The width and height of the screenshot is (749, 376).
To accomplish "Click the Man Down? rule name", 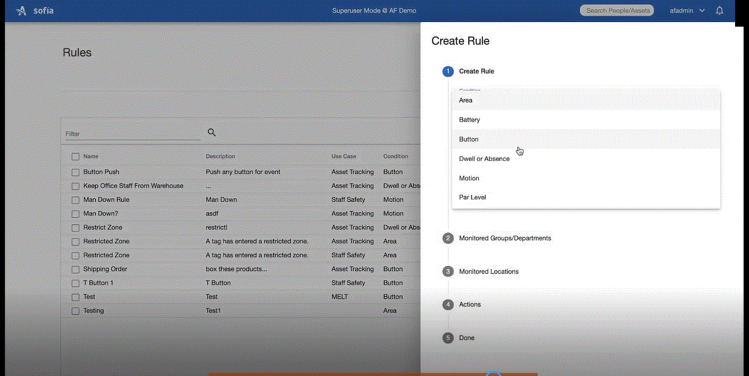I will pyautogui.click(x=101, y=214).
